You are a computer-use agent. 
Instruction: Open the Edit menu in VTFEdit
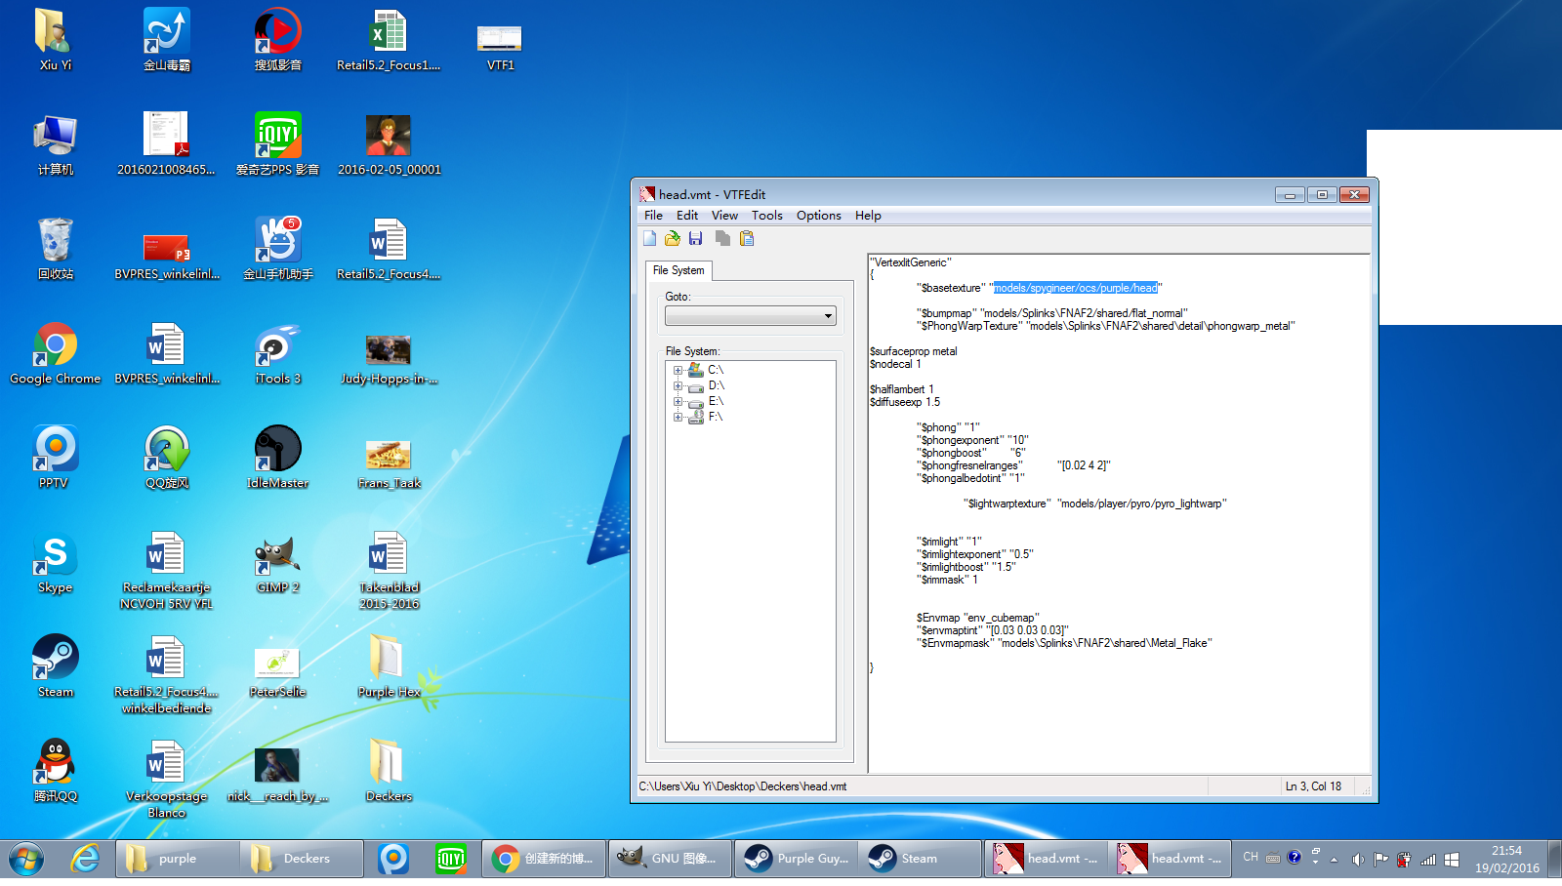click(x=687, y=216)
